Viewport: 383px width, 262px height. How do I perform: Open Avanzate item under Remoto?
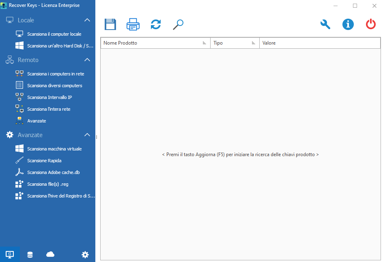(x=37, y=121)
